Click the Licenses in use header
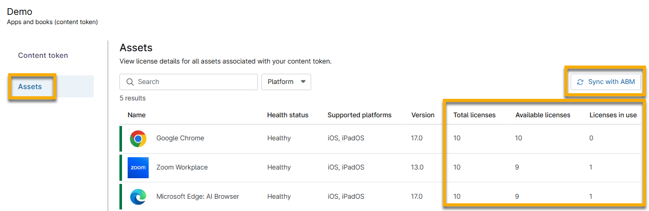Viewport: 649px width, 211px height. [x=613, y=115]
